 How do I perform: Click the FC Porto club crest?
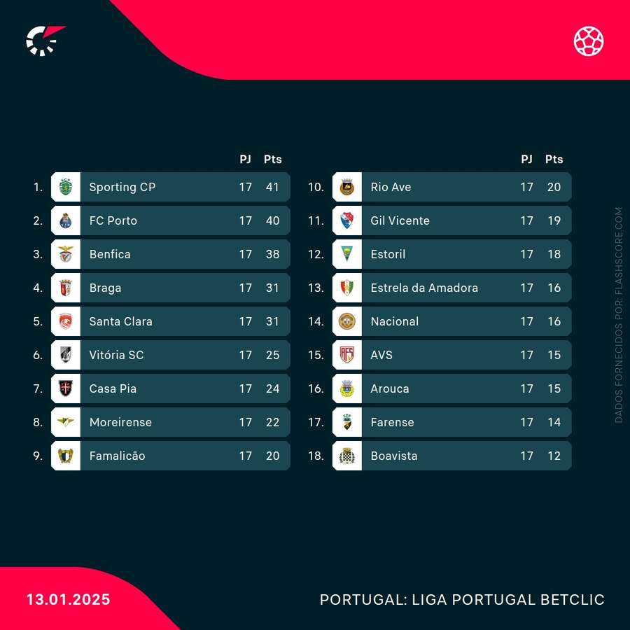pyautogui.click(x=66, y=220)
